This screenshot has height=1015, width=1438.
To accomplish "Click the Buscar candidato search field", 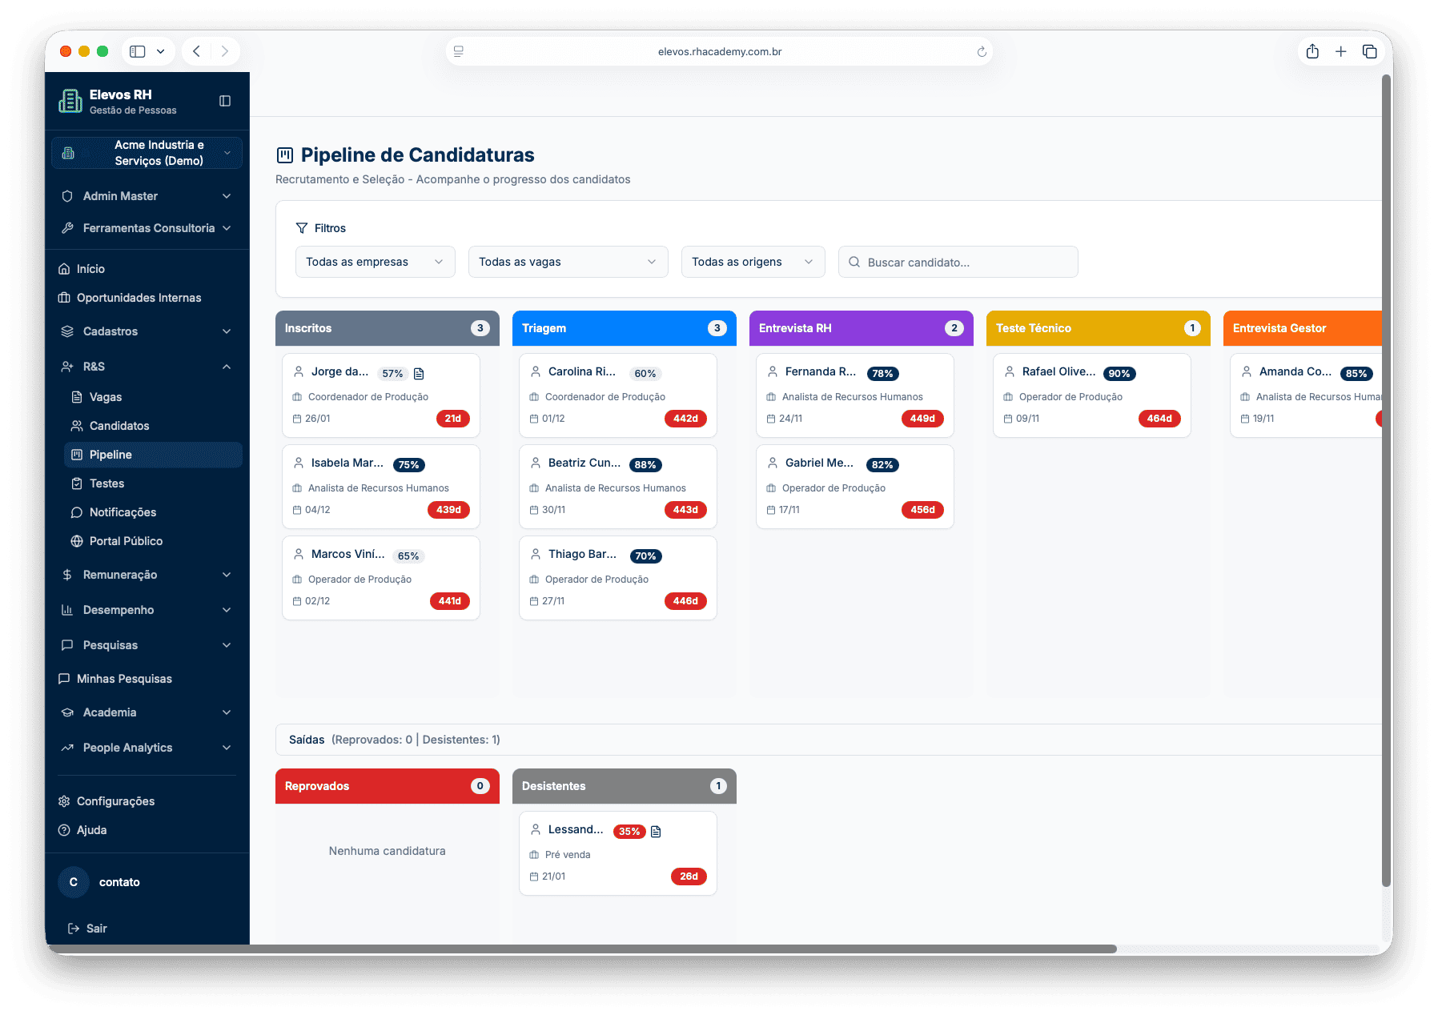I will point(958,263).
